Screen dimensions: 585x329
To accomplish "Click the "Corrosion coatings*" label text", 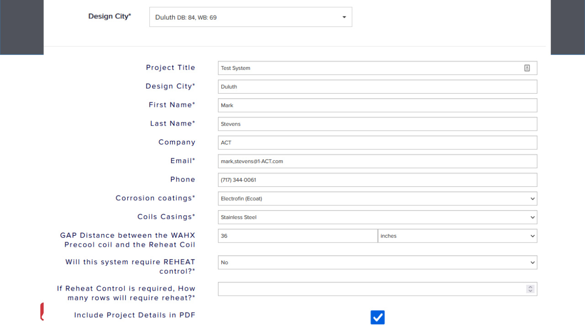I will coord(155,198).
